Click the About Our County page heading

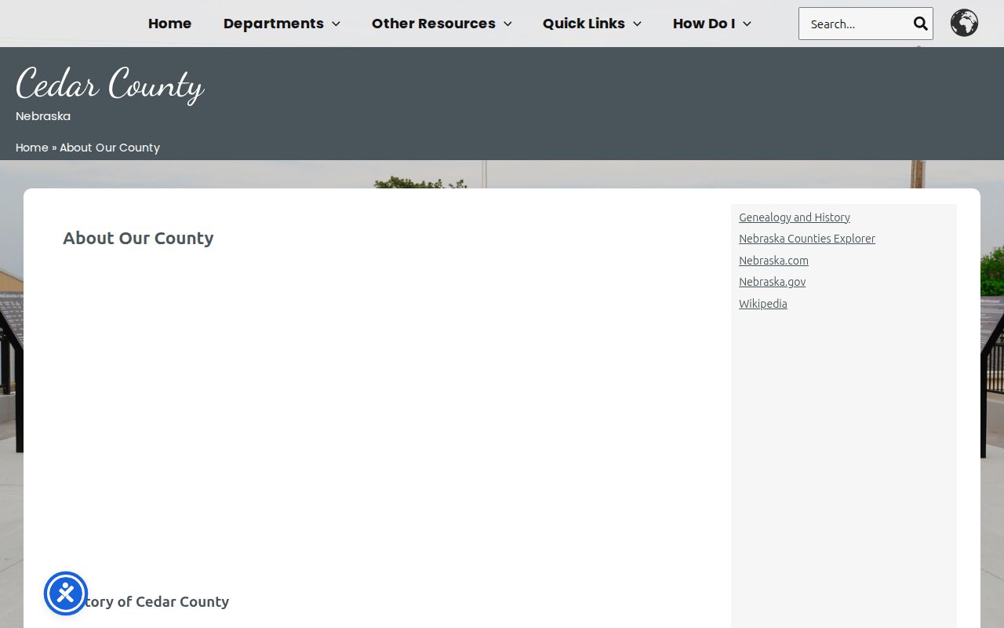click(x=138, y=238)
